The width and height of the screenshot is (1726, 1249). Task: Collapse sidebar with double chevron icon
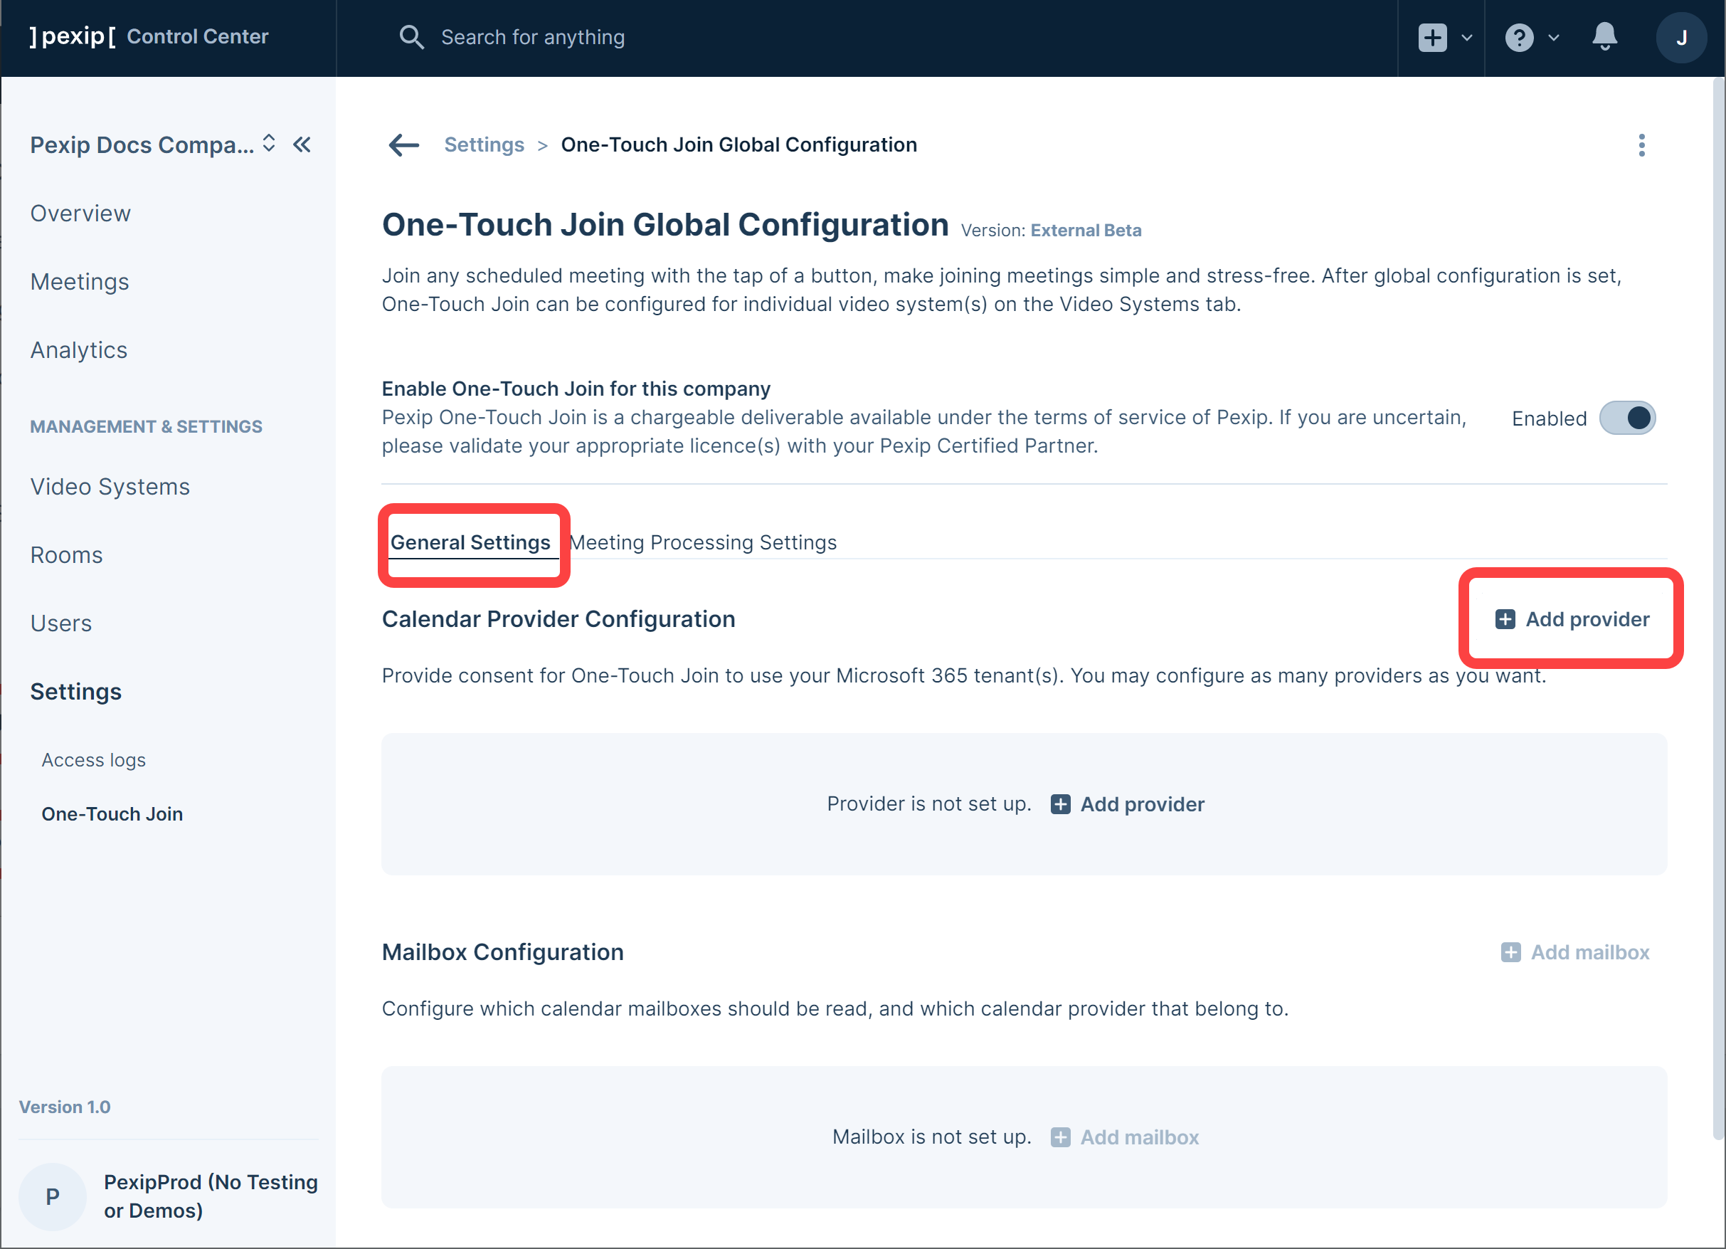click(x=302, y=144)
